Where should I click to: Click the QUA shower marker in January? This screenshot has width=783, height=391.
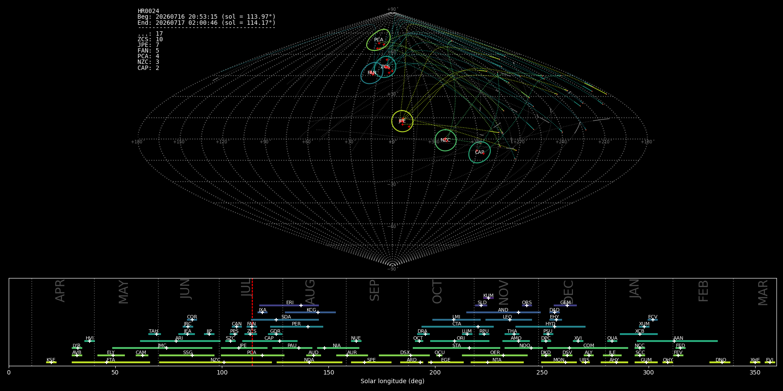pyautogui.click(x=612, y=341)
